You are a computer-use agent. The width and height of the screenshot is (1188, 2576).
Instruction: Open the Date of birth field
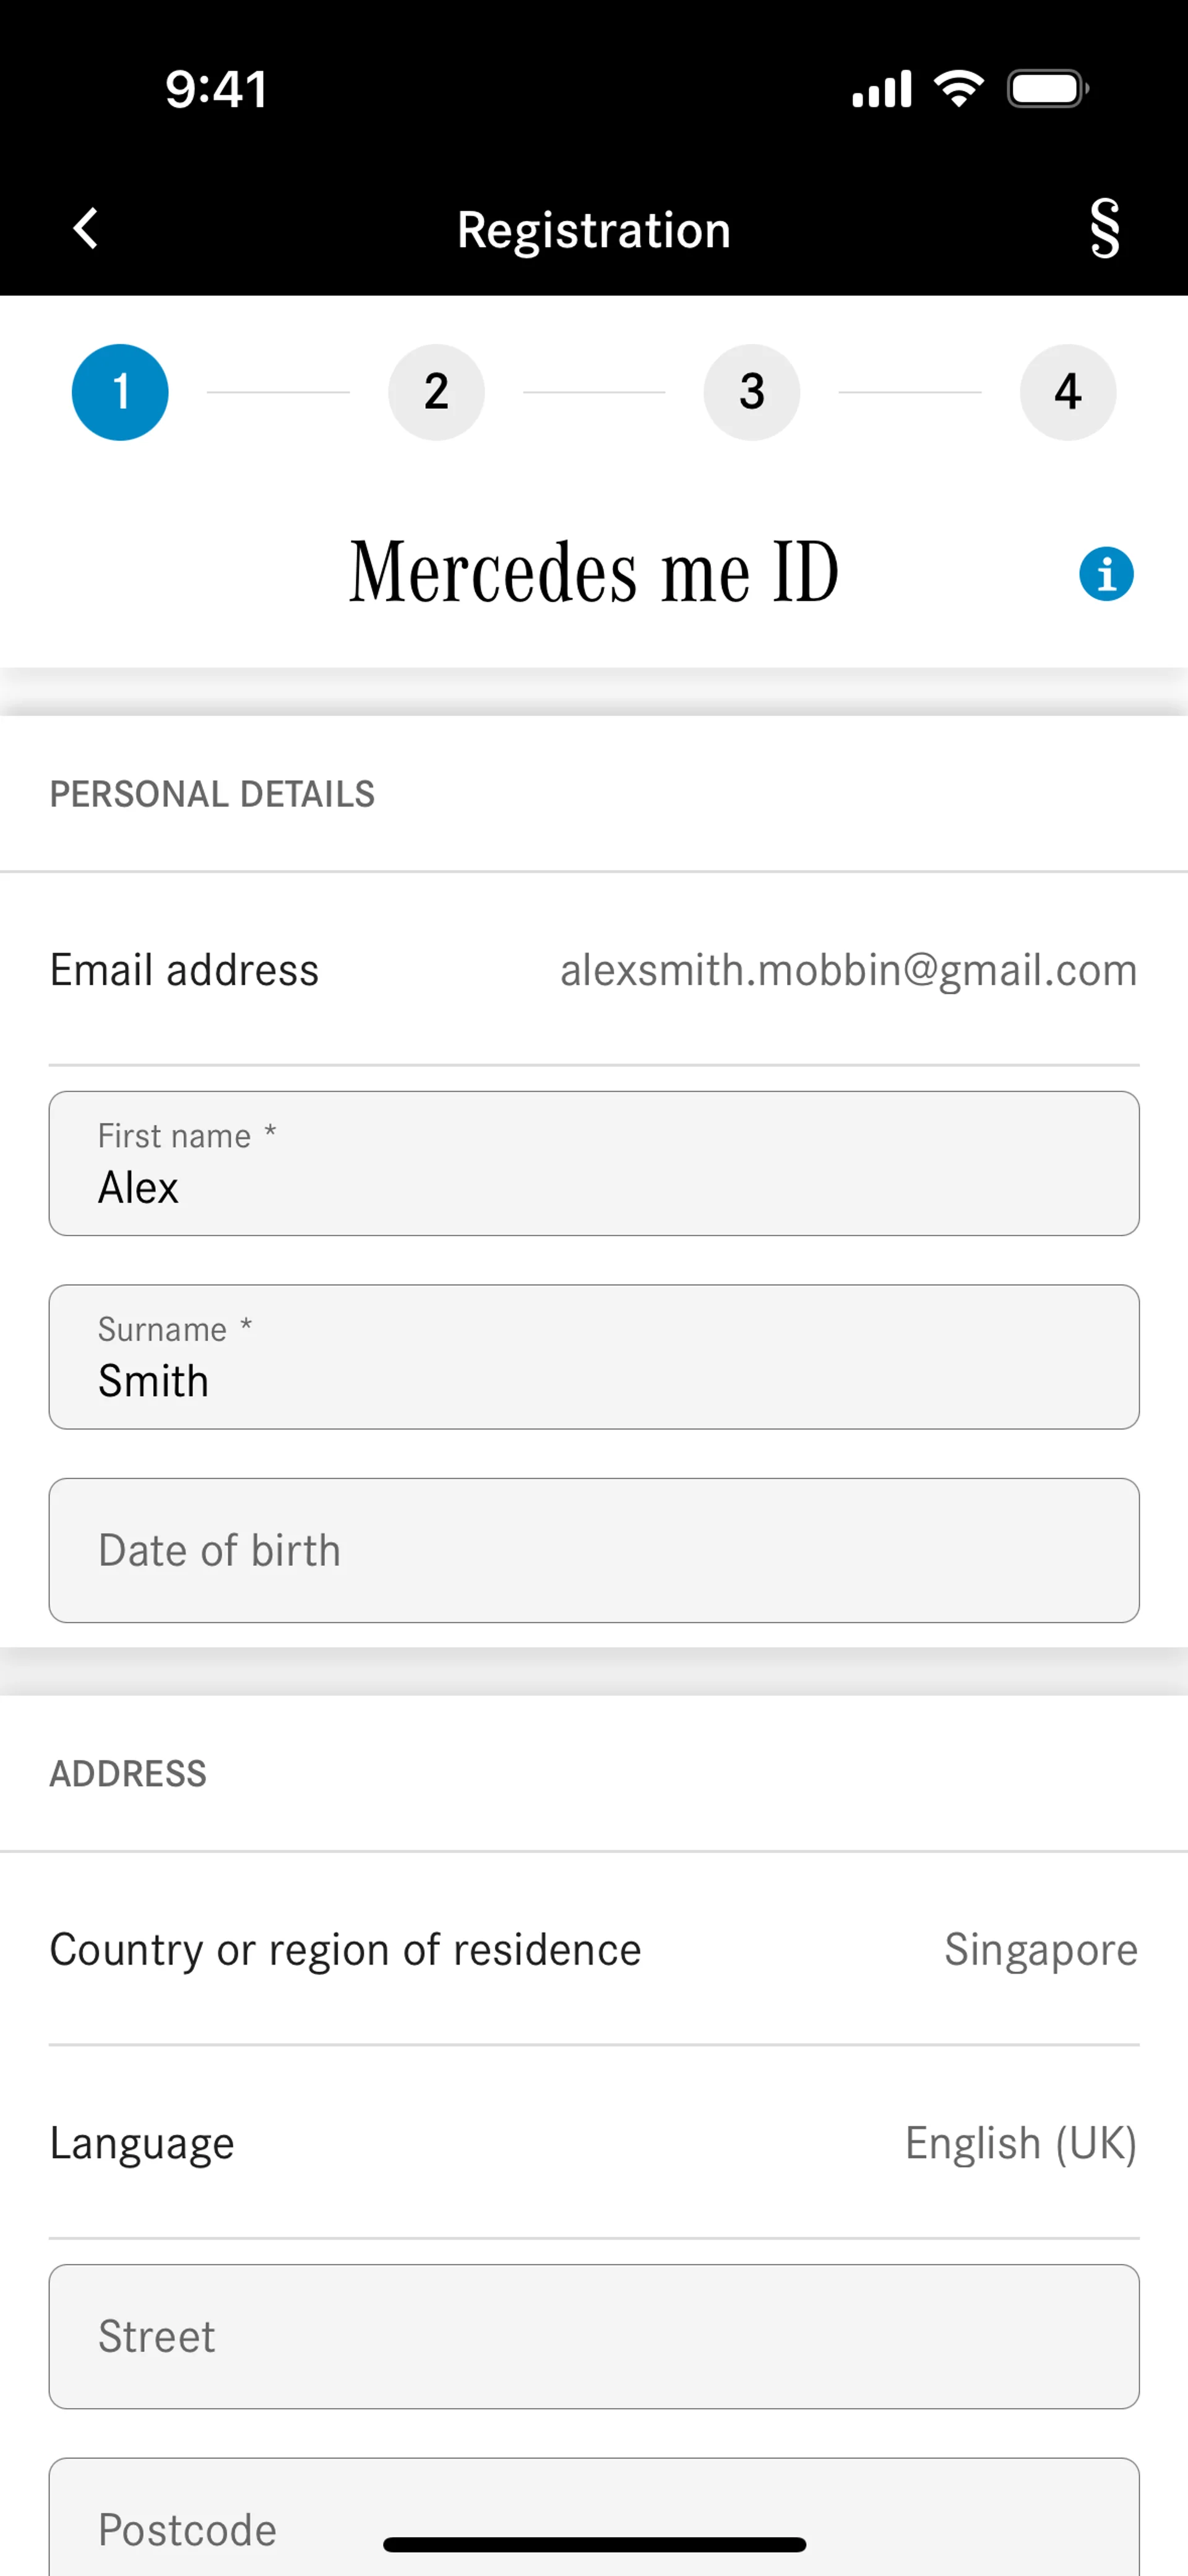(594, 1550)
